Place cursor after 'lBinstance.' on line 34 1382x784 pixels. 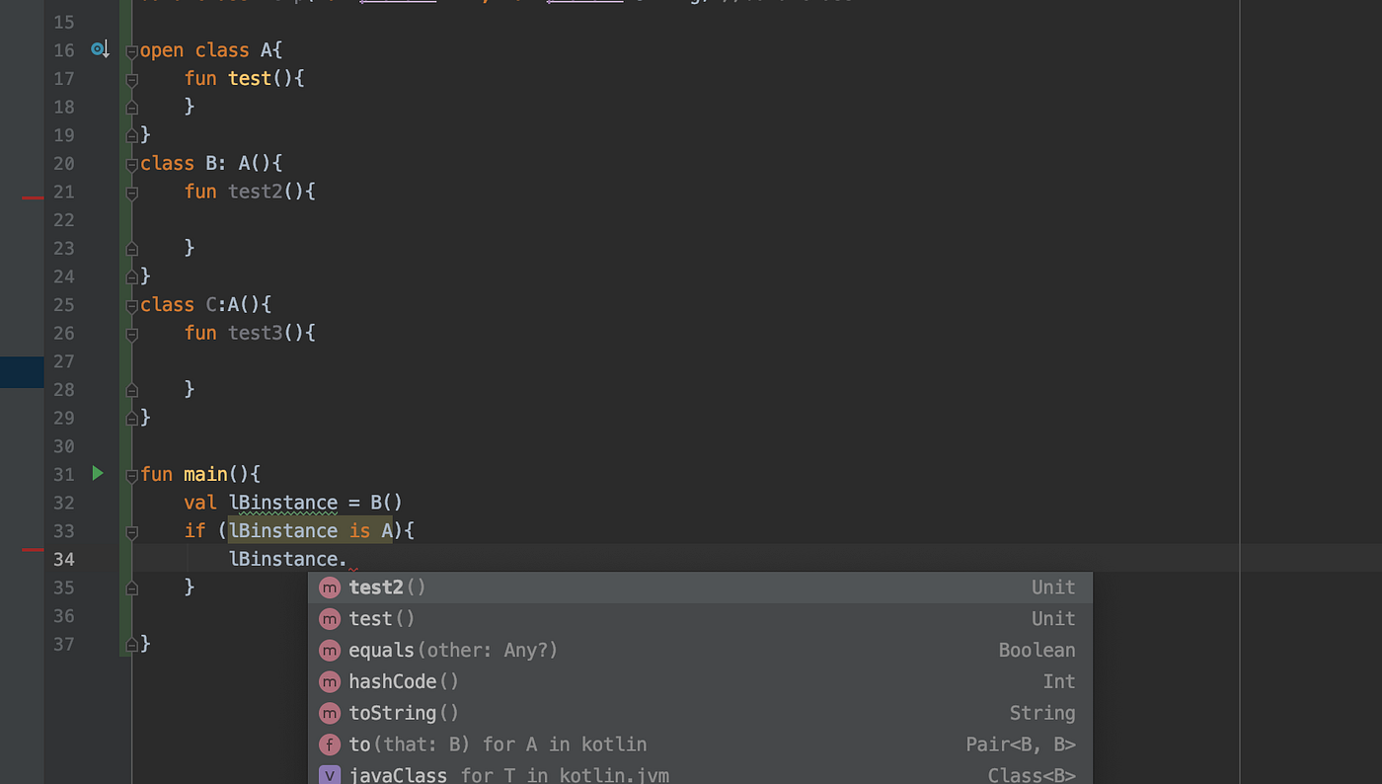click(x=348, y=560)
